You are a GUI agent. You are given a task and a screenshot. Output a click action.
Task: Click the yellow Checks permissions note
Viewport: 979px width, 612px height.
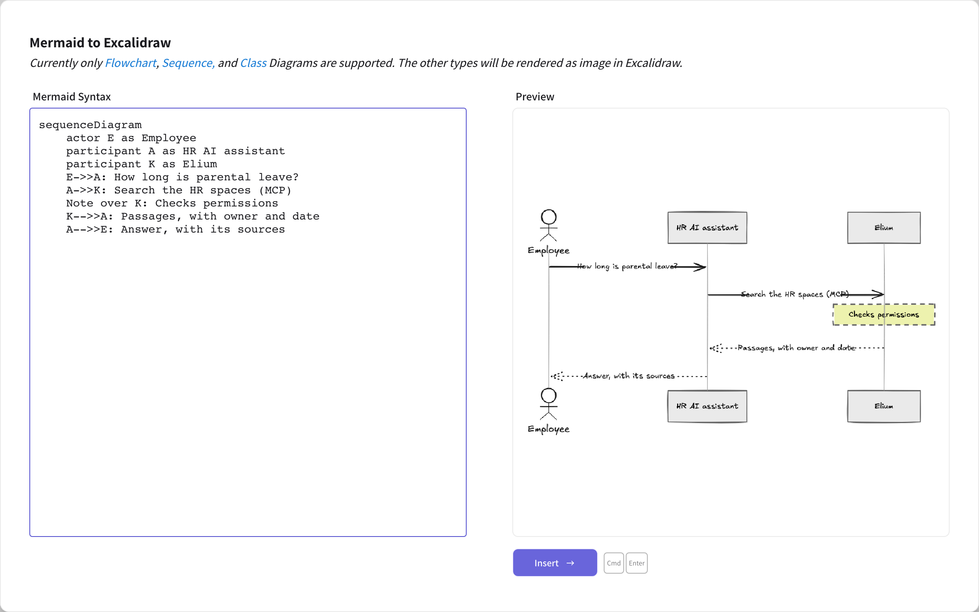[x=884, y=315]
